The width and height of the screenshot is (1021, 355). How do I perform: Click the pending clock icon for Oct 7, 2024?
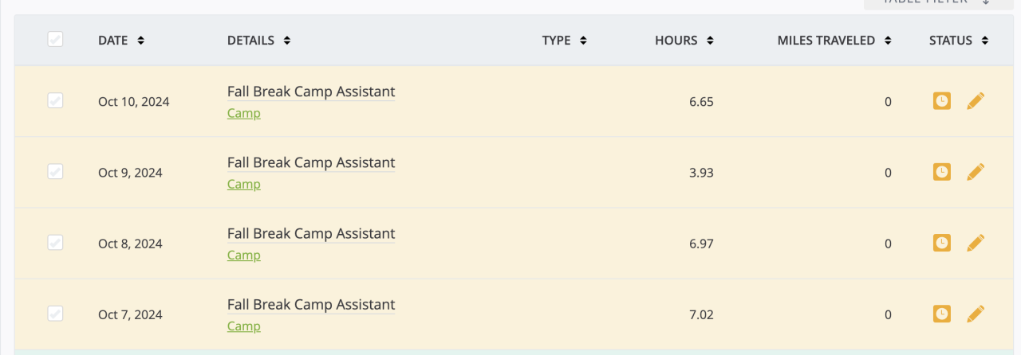pos(942,314)
